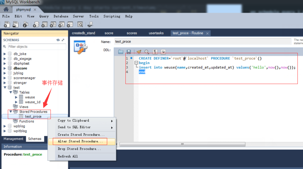Expand the db_xiegege schema
303x169 pixels.
5,59
